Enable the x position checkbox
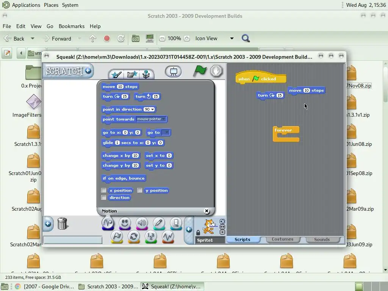Screen dimensions: 388x291 coord(104,190)
